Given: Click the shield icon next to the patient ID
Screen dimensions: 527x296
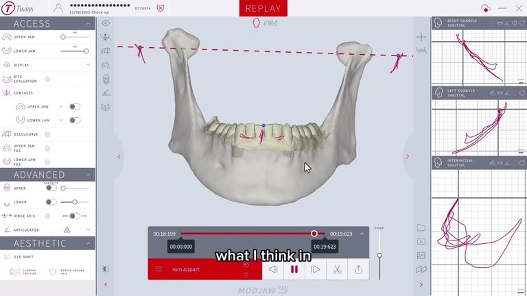Looking at the screenshot, I should pos(161,8).
